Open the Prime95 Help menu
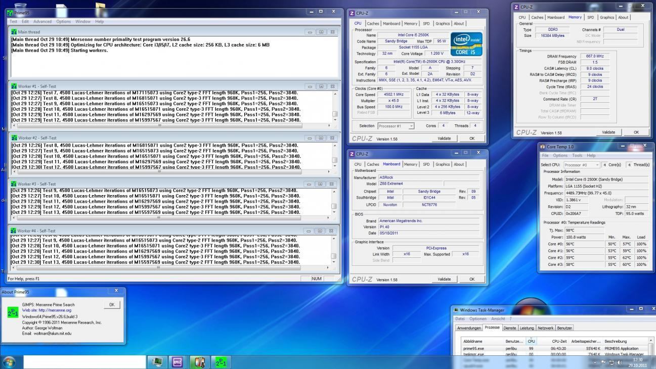This screenshot has height=369, width=656. click(x=100, y=21)
